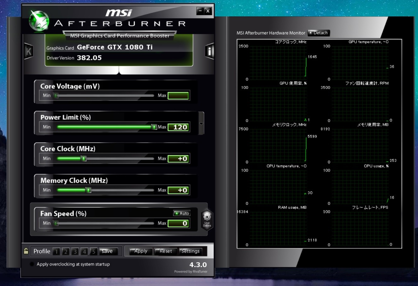The height and width of the screenshot is (286, 418).
Task: Detach the hardware monitor panel
Action: click(x=319, y=33)
